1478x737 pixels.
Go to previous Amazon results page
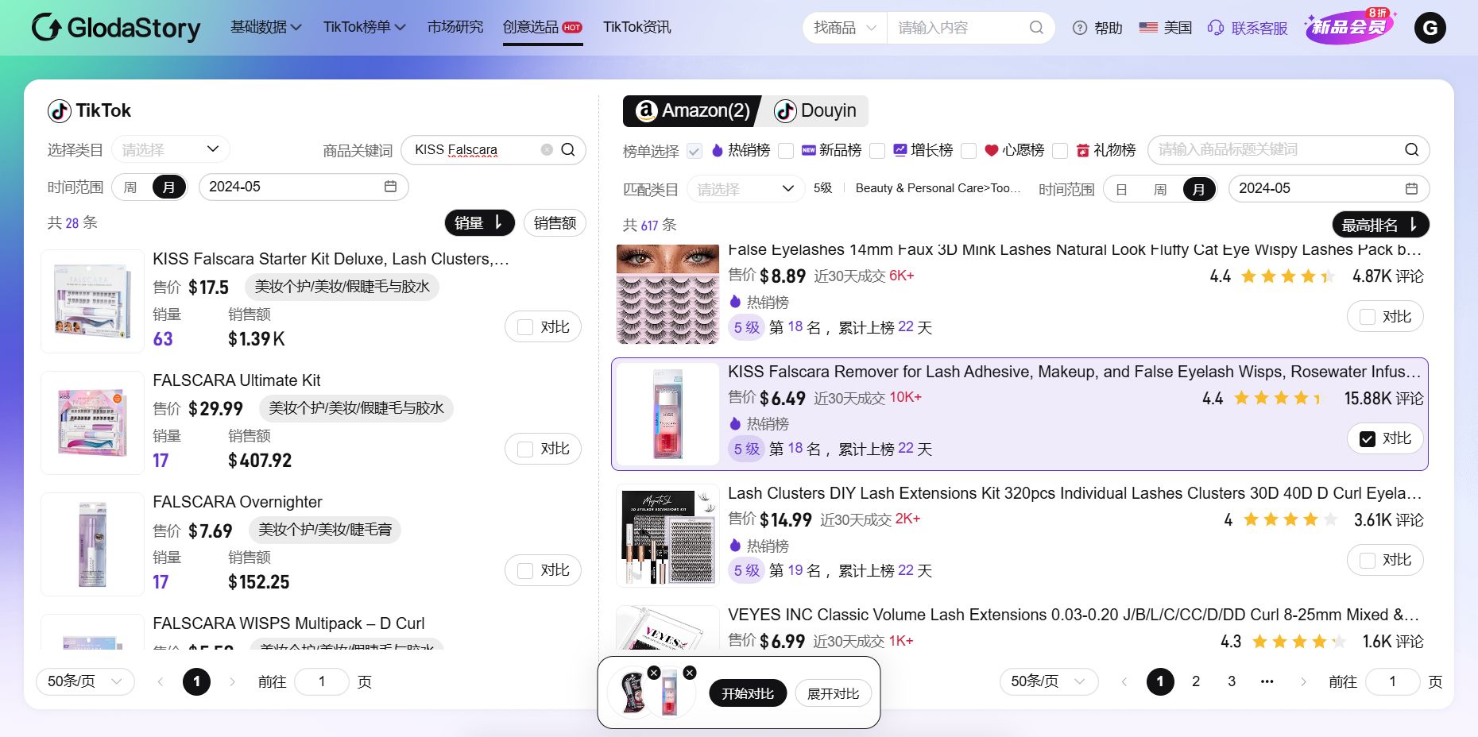point(1124,681)
